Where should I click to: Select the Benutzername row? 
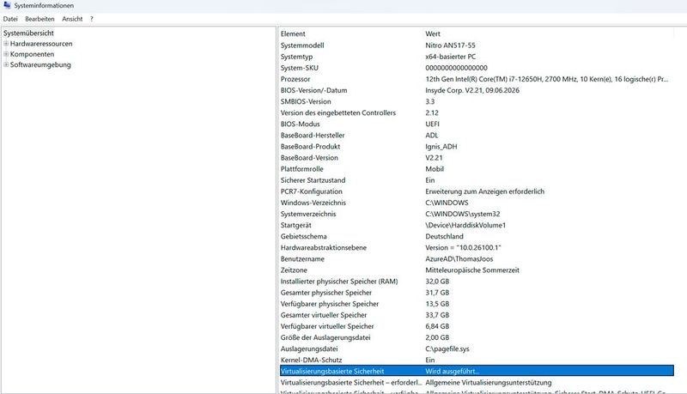click(477, 258)
